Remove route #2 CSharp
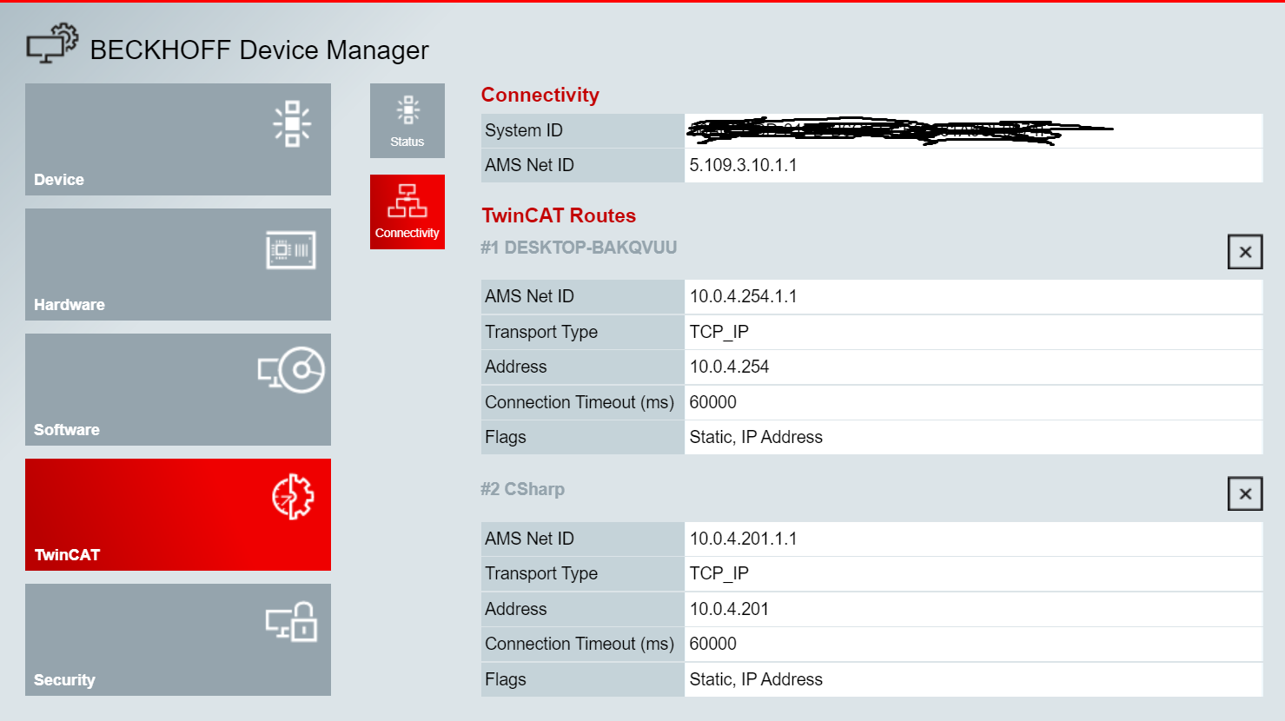The height and width of the screenshot is (721, 1285). 1245,493
